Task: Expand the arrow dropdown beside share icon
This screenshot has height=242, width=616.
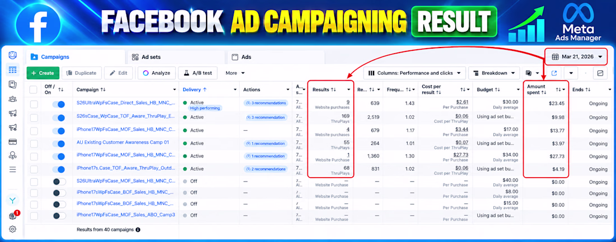Action: click(x=571, y=73)
